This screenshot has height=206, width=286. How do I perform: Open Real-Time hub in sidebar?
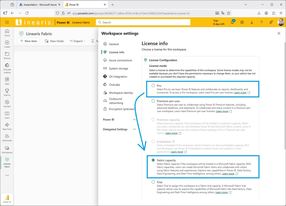point(7,126)
